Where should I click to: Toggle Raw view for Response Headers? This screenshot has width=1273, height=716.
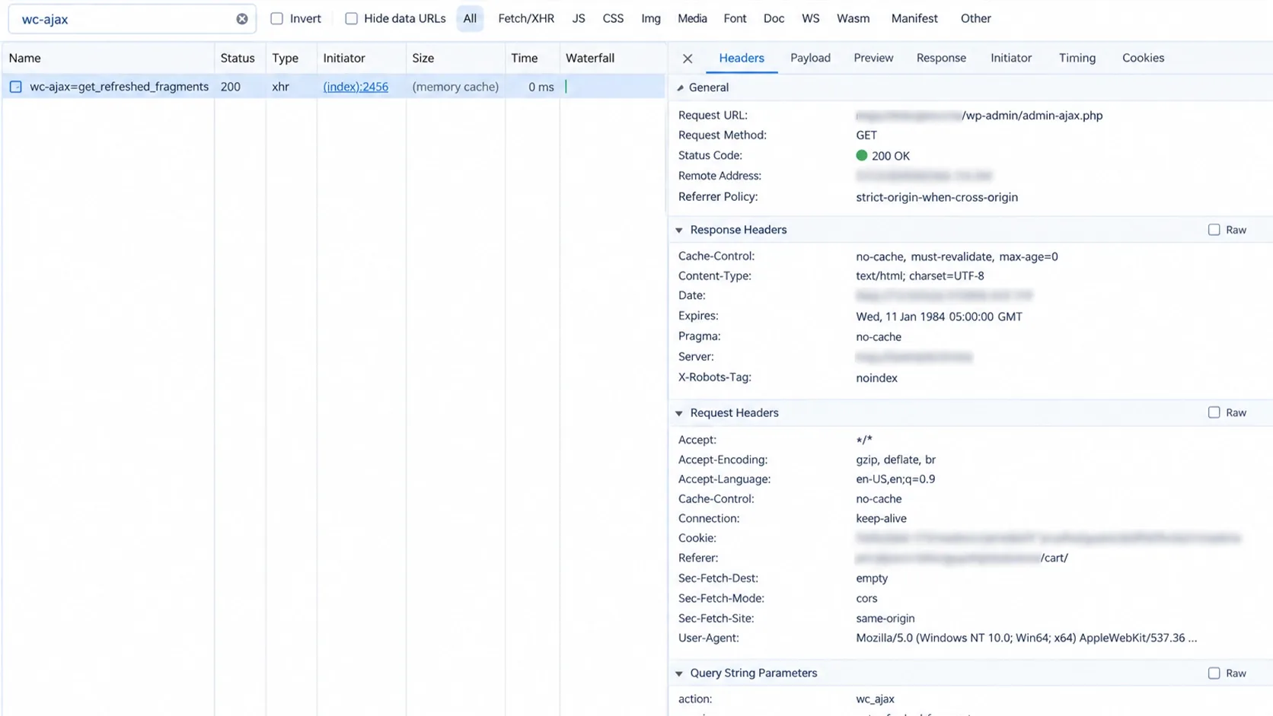pyautogui.click(x=1214, y=230)
